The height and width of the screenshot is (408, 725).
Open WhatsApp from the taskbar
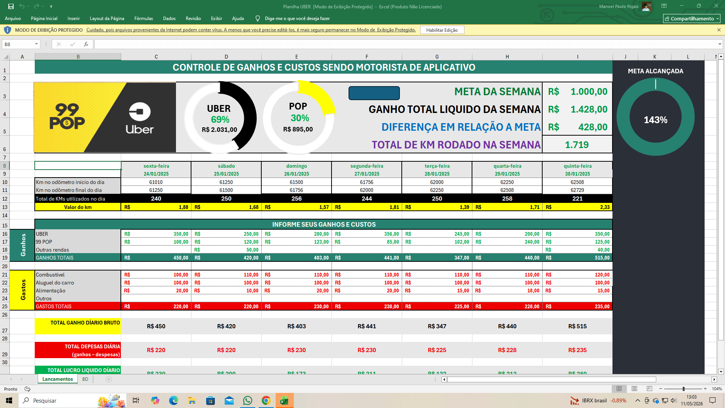pos(248,400)
